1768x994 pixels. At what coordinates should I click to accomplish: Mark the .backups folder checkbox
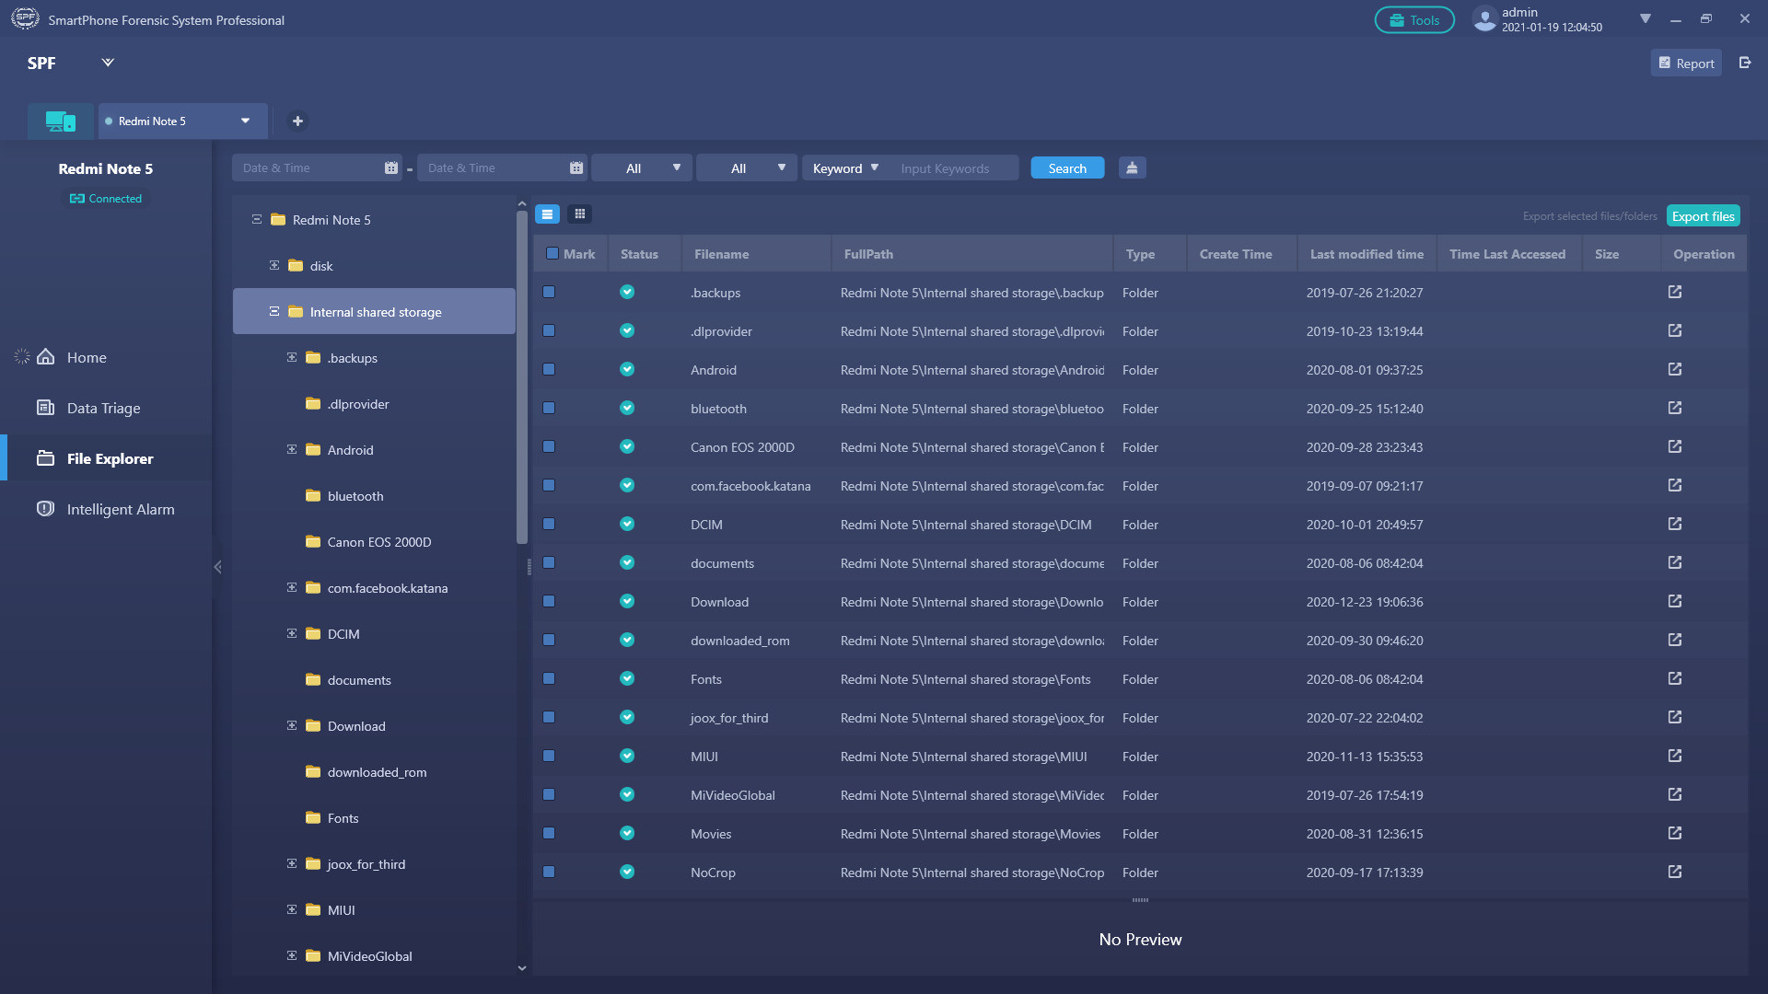point(549,292)
